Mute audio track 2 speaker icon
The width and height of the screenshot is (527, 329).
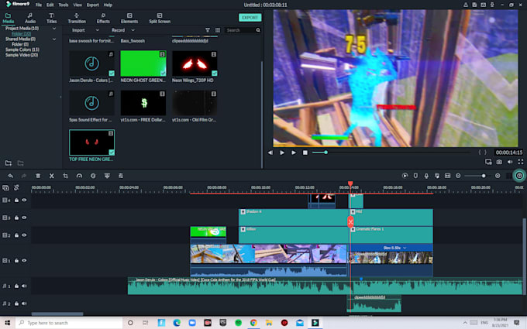(24, 303)
